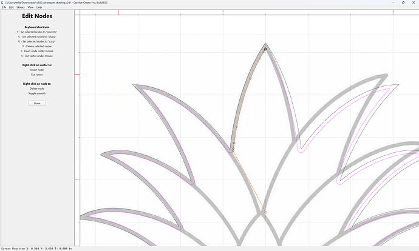Click the "Delete node" hint text
The image size is (419, 251).
37,89
